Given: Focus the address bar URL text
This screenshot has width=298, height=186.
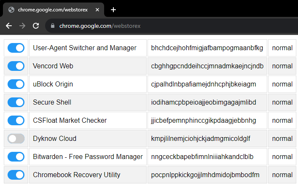Looking at the screenshot, I should [100, 26].
